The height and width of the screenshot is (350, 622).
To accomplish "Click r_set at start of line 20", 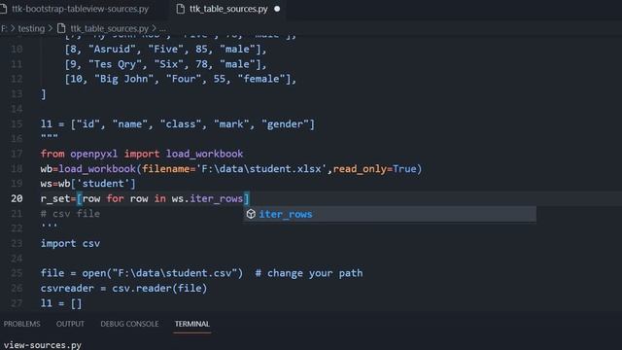I will pyautogui.click(x=55, y=198).
